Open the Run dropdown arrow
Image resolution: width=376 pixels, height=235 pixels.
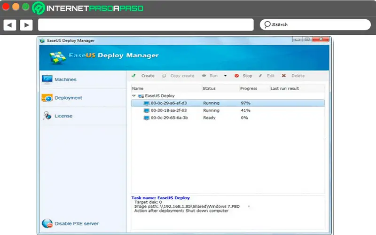pyautogui.click(x=226, y=76)
